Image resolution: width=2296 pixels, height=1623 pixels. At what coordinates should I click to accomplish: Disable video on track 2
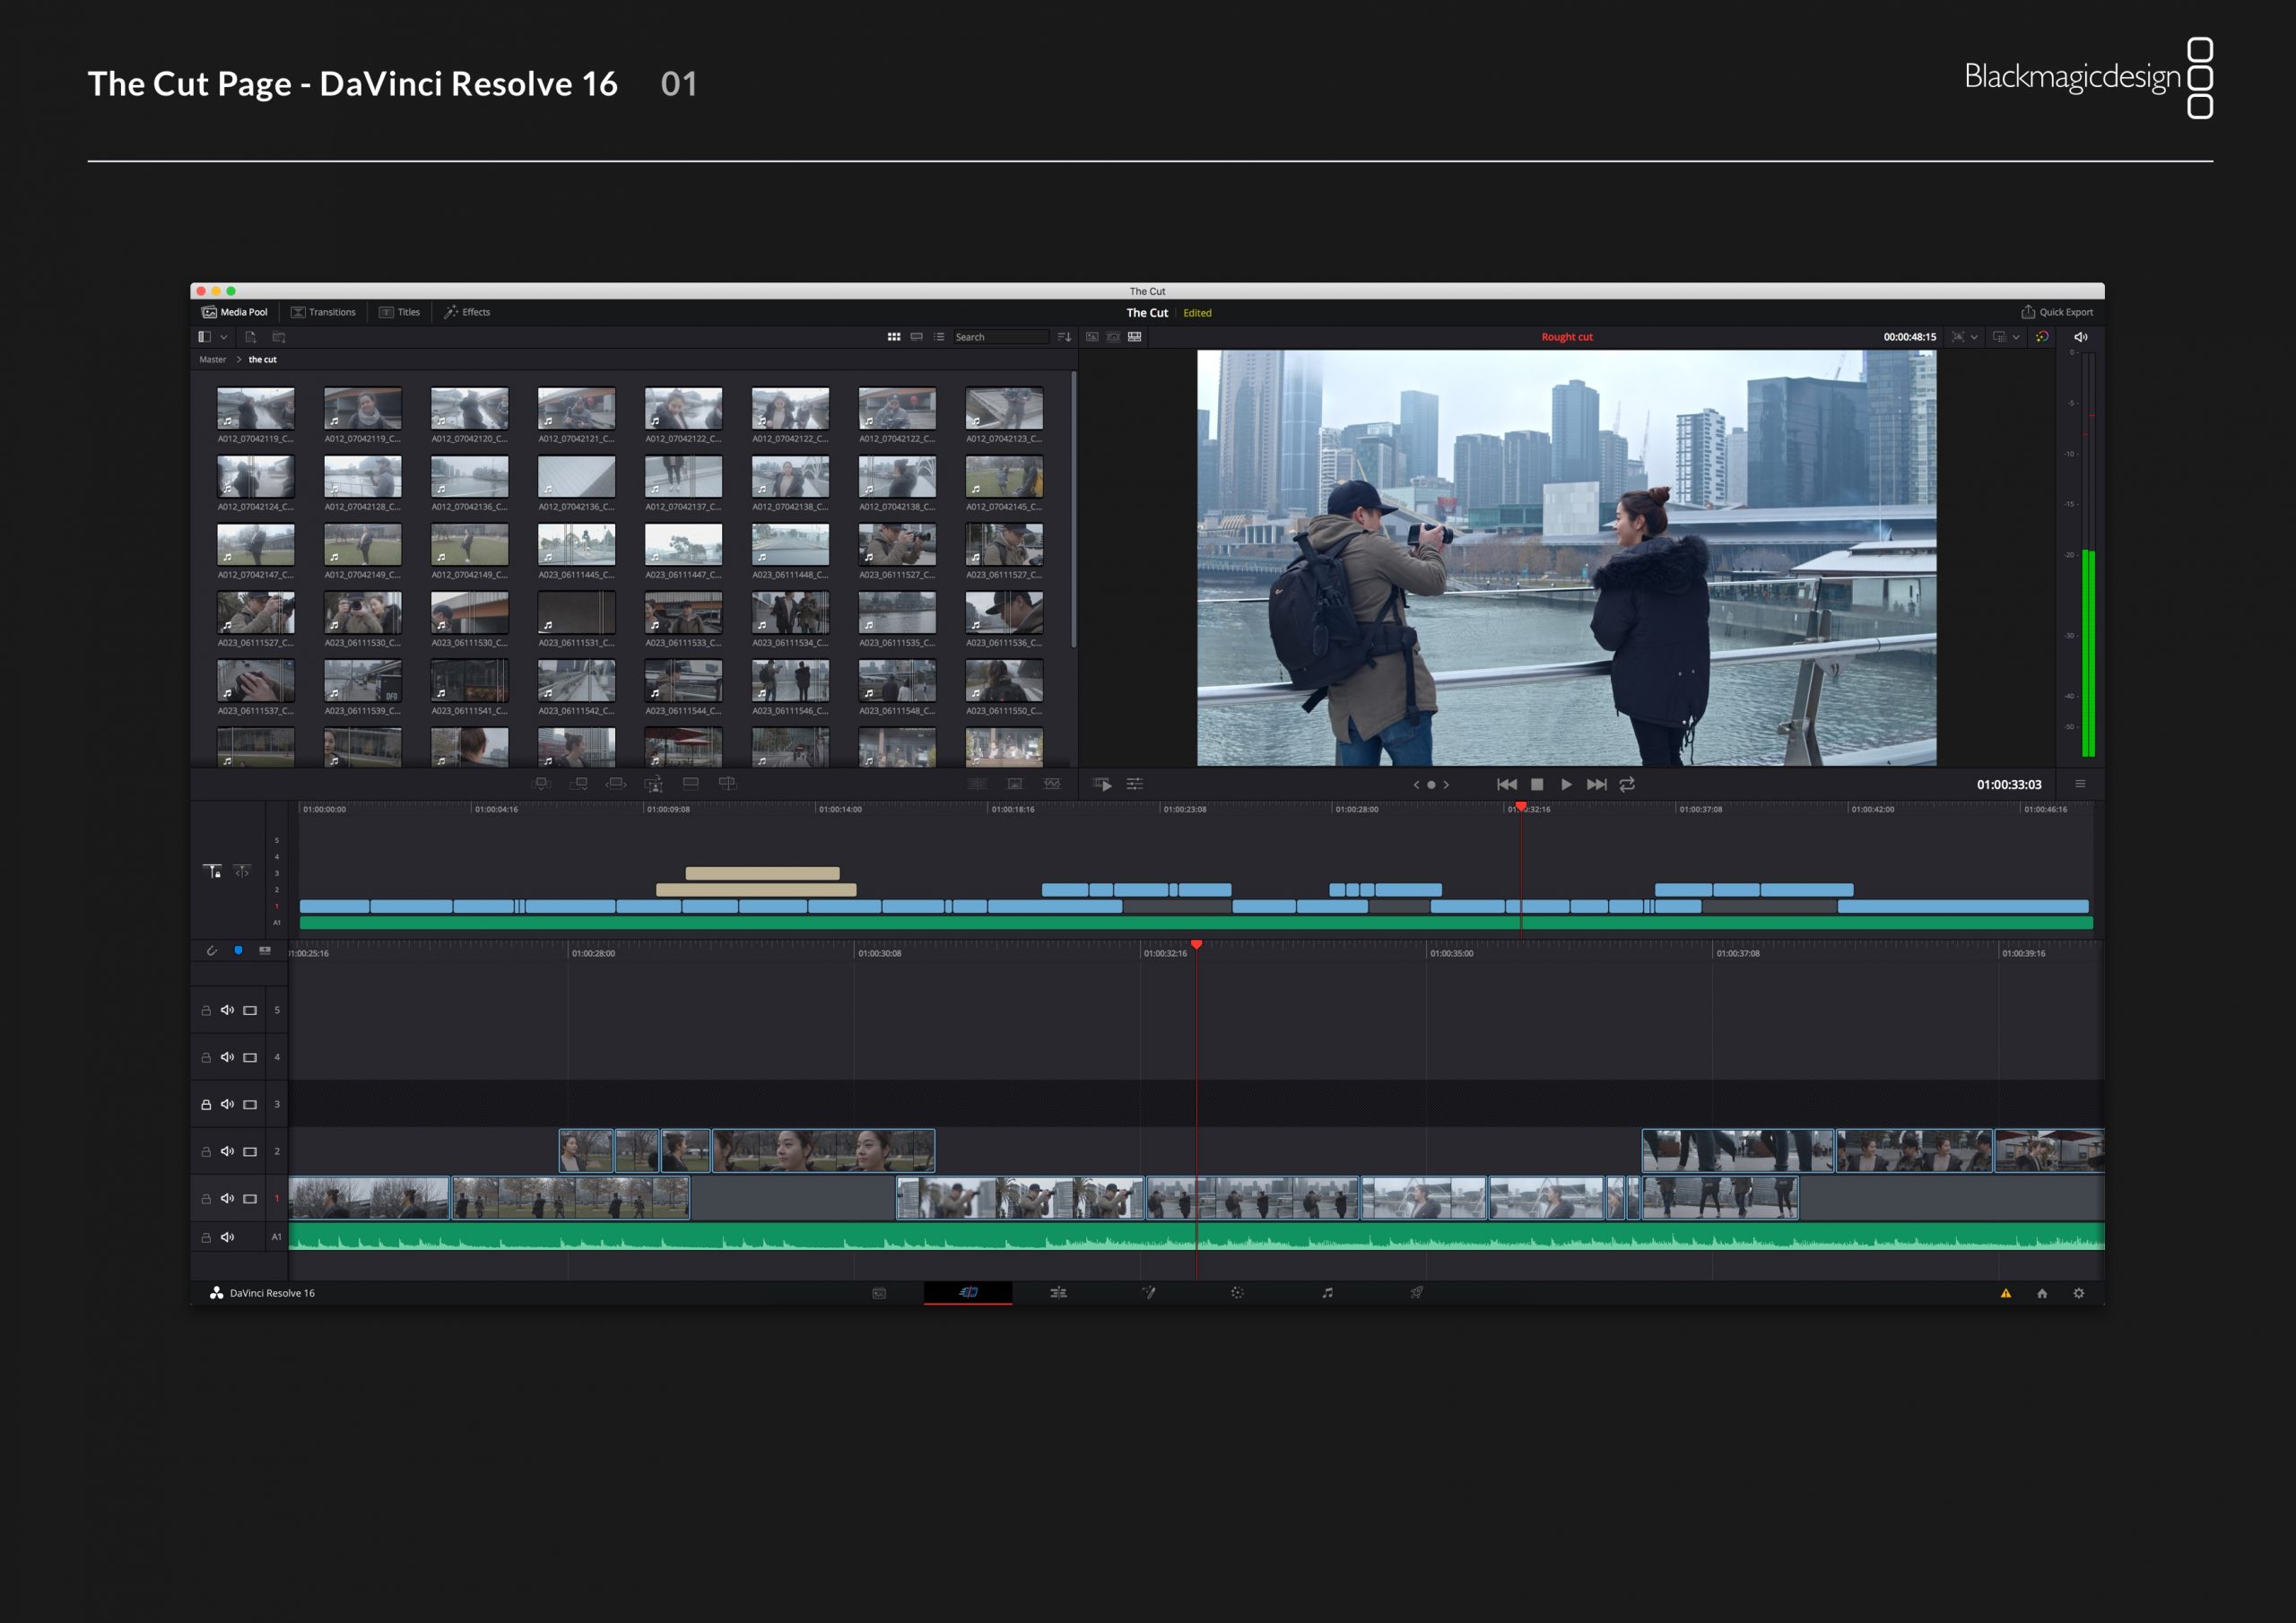click(250, 1152)
